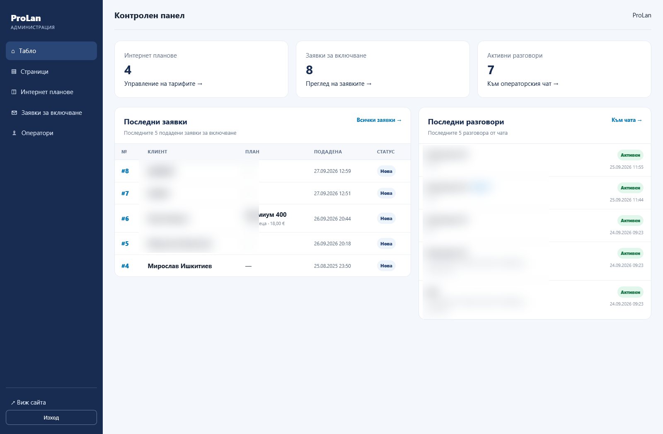Click the Към чата link
The height and width of the screenshot is (434, 663).
[x=627, y=120]
